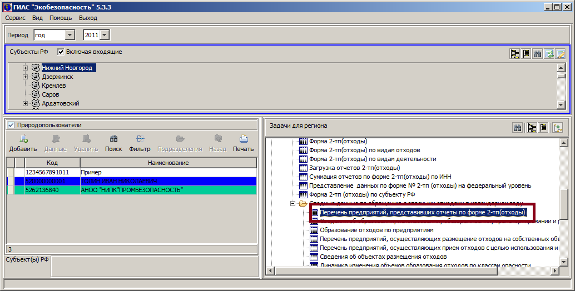Screen dimensions: 575x291
Task: Click the pencil edit icon in Субъекты РФ
Action: (x=561, y=54)
